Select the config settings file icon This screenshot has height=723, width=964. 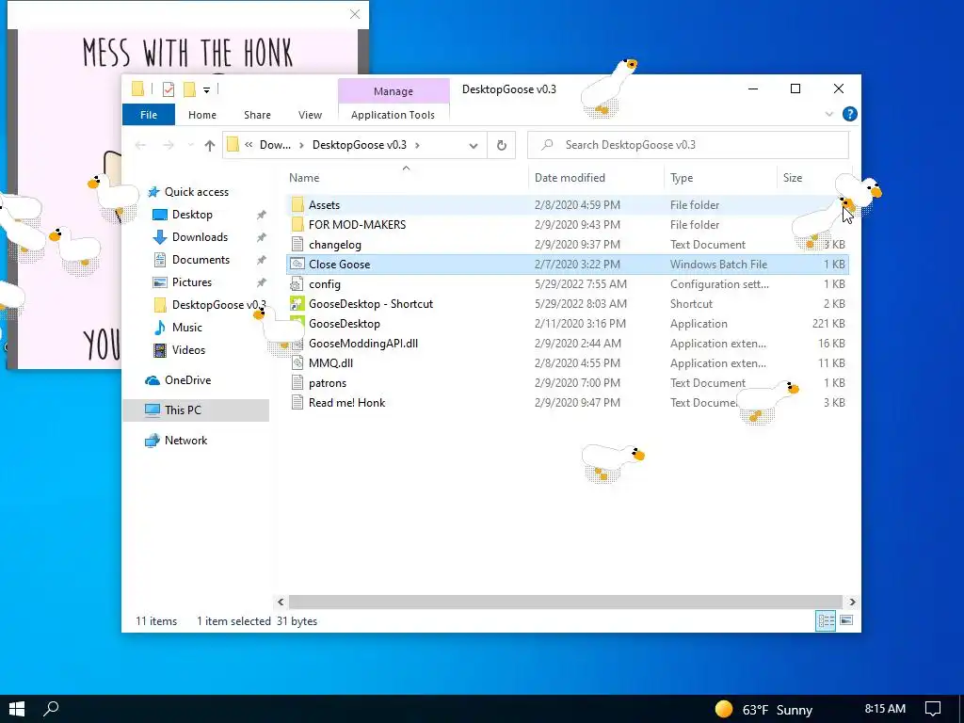(297, 284)
